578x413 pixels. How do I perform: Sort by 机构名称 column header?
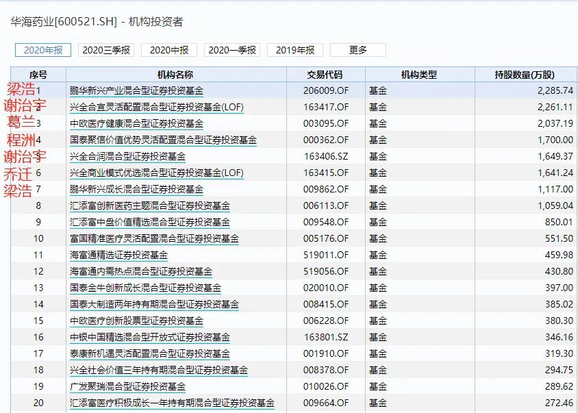point(175,75)
